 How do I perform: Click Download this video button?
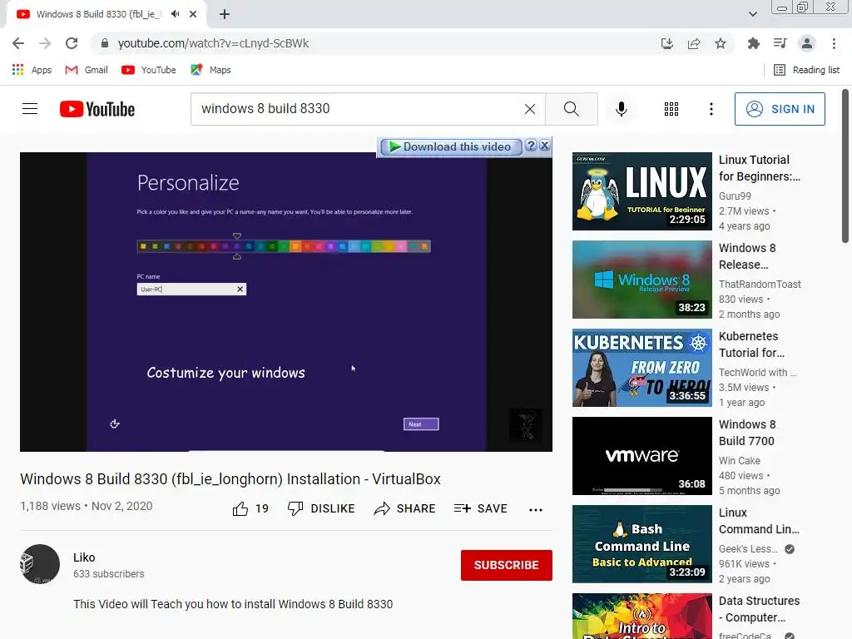coord(450,146)
